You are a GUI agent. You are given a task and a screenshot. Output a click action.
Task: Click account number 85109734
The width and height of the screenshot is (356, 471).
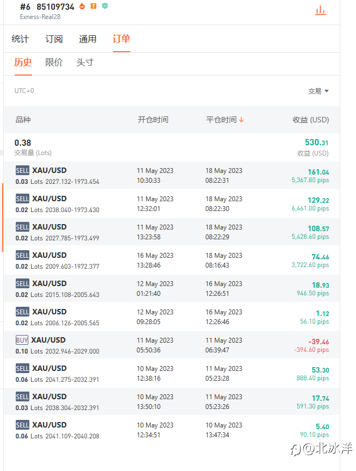coord(55,7)
